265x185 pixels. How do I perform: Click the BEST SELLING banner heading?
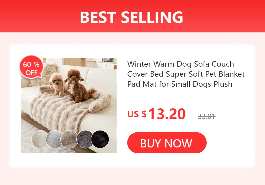point(131,17)
